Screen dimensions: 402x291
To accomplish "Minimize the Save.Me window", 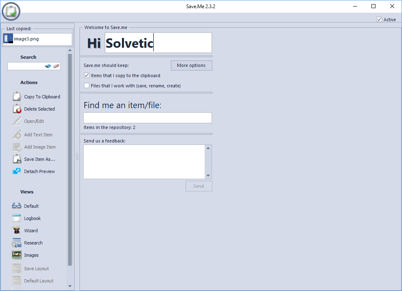I will [355, 6].
